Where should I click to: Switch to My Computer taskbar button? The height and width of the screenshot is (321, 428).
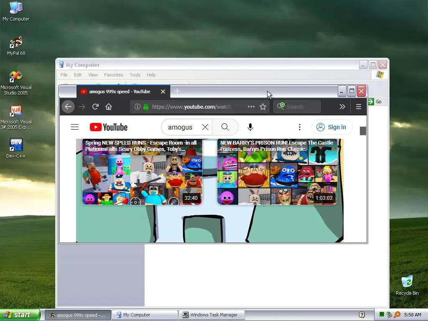[x=145, y=315]
